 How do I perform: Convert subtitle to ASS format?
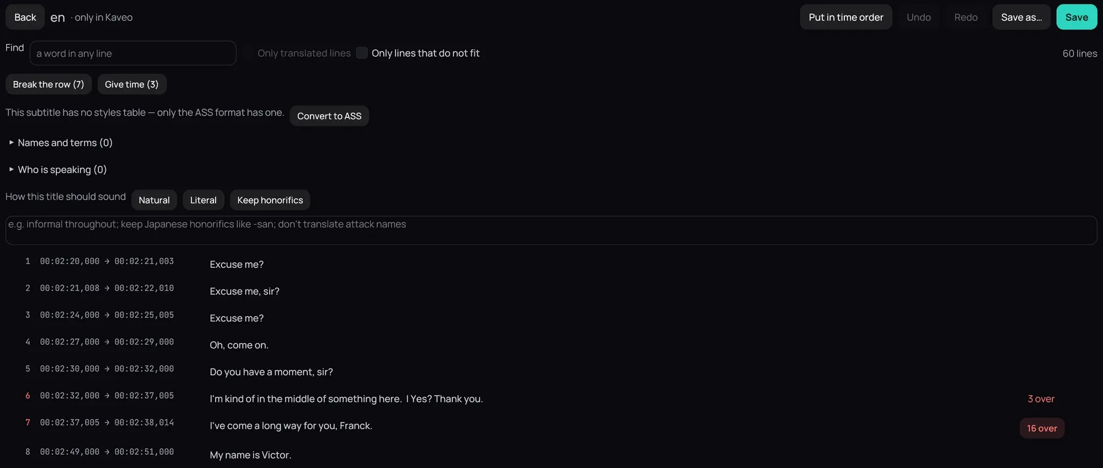coord(329,116)
